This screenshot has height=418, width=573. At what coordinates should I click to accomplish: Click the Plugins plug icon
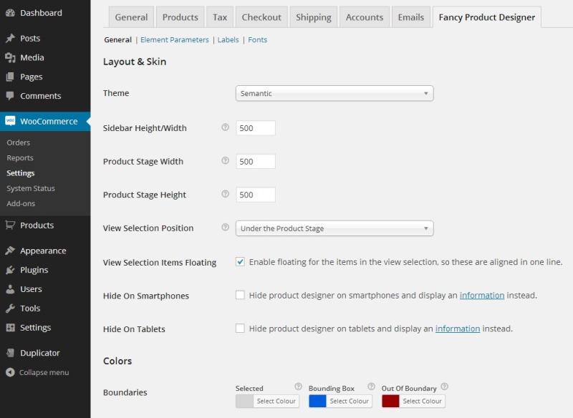pyautogui.click(x=10, y=270)
